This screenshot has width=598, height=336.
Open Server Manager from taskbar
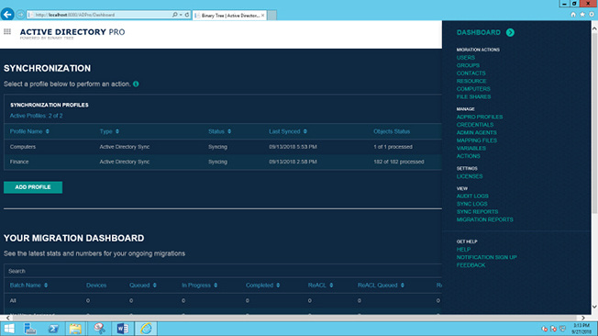pos(29,329)
